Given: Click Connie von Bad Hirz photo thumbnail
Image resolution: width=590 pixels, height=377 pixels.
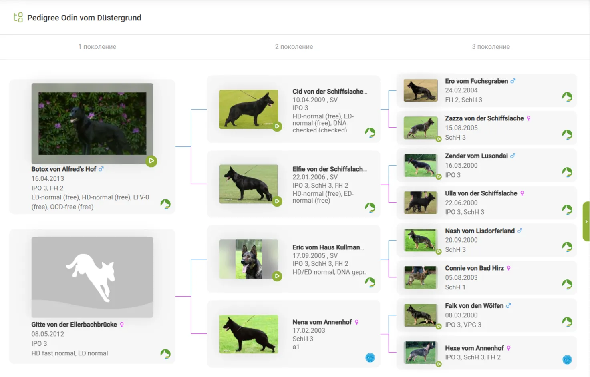Looking at the screenshot, I should [420, 277].
